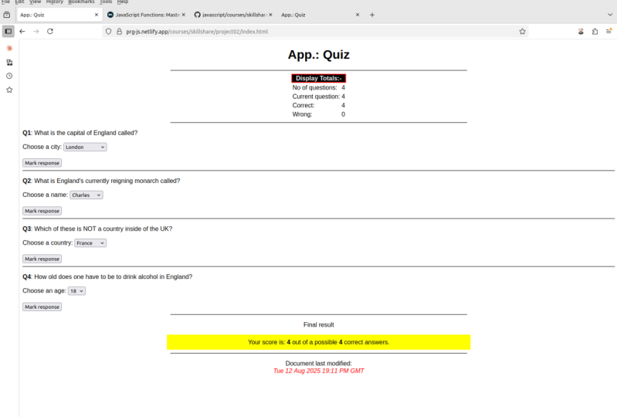
Task: Mark response for Q4 age question
Action: tap(42, 307)
